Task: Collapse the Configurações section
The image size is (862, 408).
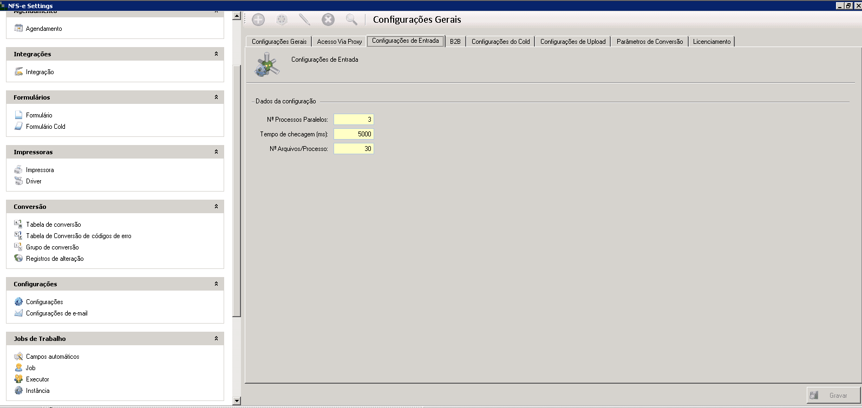Action: [x=216, y=284]
